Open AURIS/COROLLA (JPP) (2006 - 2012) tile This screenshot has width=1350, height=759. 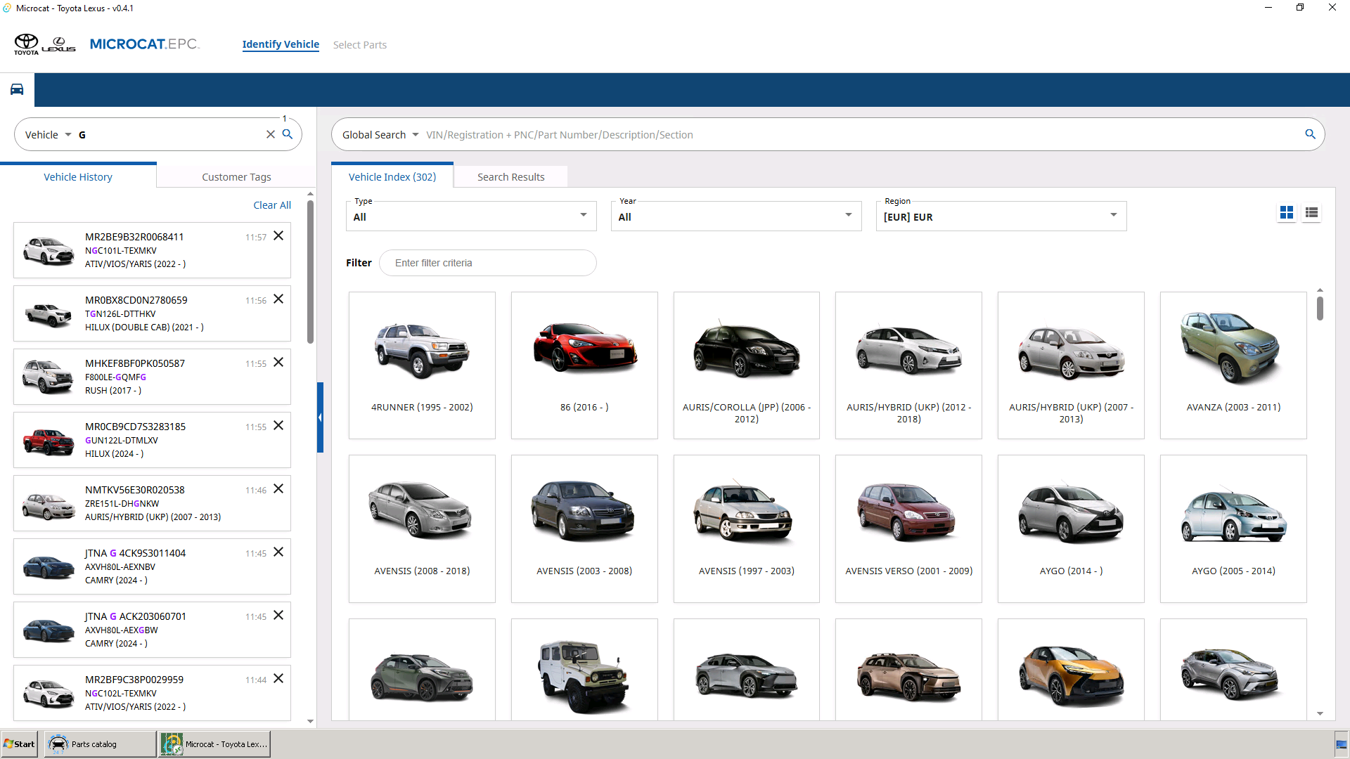tap(747, 365)
